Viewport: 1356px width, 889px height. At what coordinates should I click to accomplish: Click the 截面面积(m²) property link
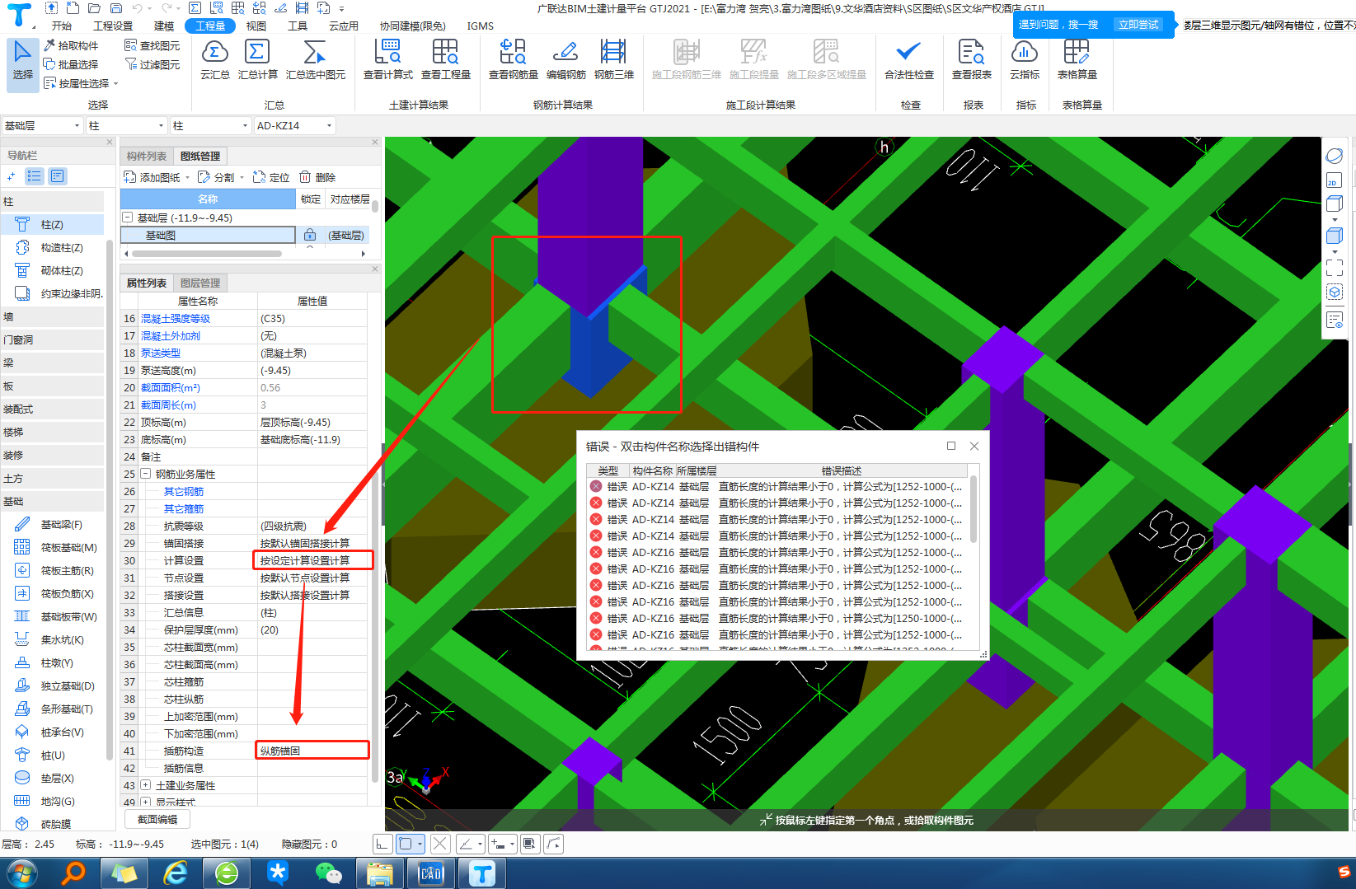(171, 387)
